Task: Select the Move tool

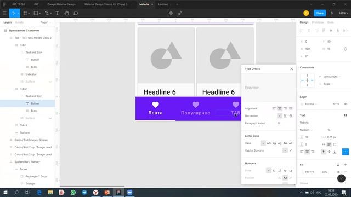Action: pyautogui.click(x=13, y=13)
